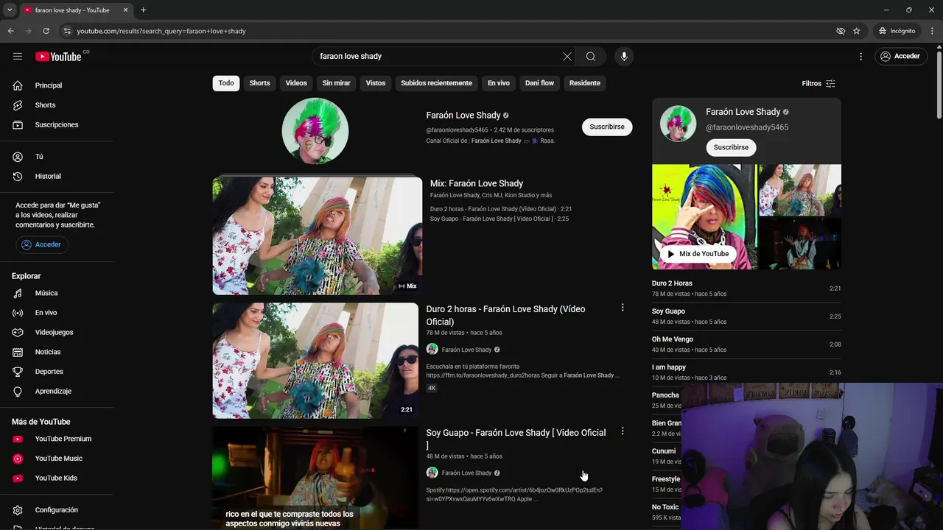Select the Residente chip
943x530 pixels.
585,83
